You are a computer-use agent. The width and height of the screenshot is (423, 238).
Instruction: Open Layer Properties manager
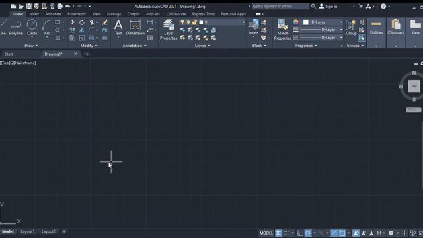click(x=169, y=30)
